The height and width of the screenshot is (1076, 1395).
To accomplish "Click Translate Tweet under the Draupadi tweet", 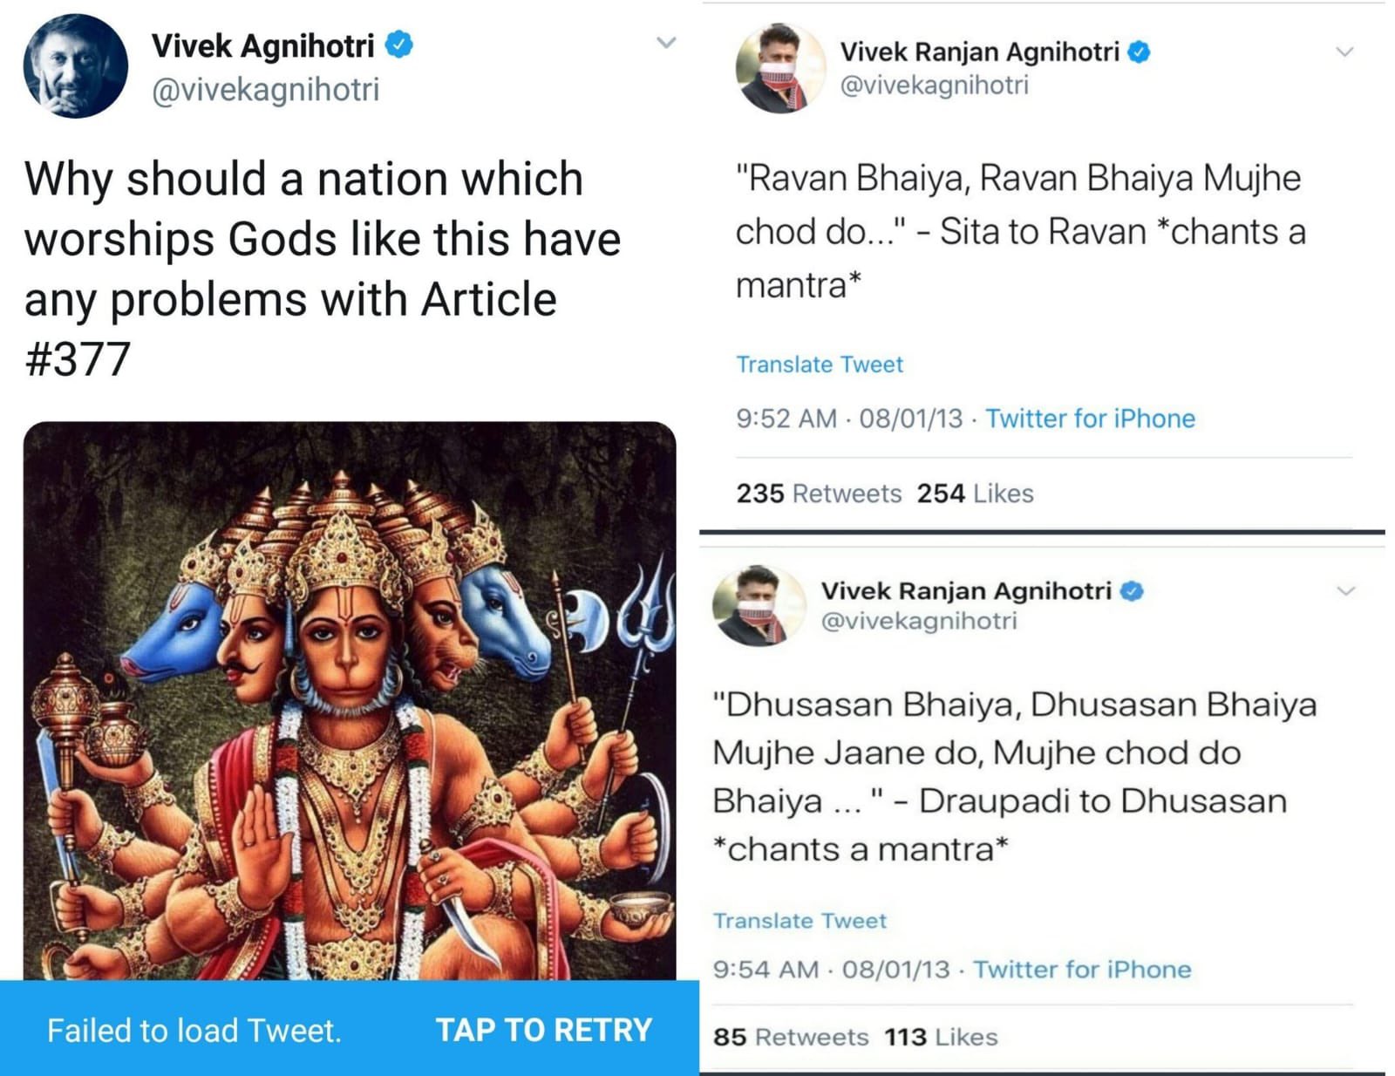I will click(x=800, y=921).
